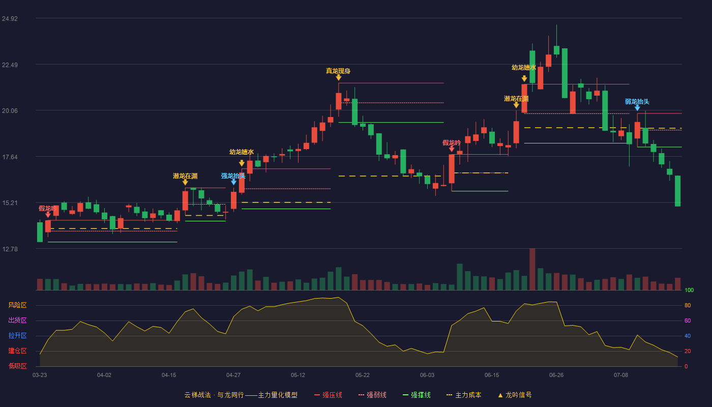Click the 拉升区 zone label
Image resolution: width=712 pixels, height=407 pixels.
17,336
